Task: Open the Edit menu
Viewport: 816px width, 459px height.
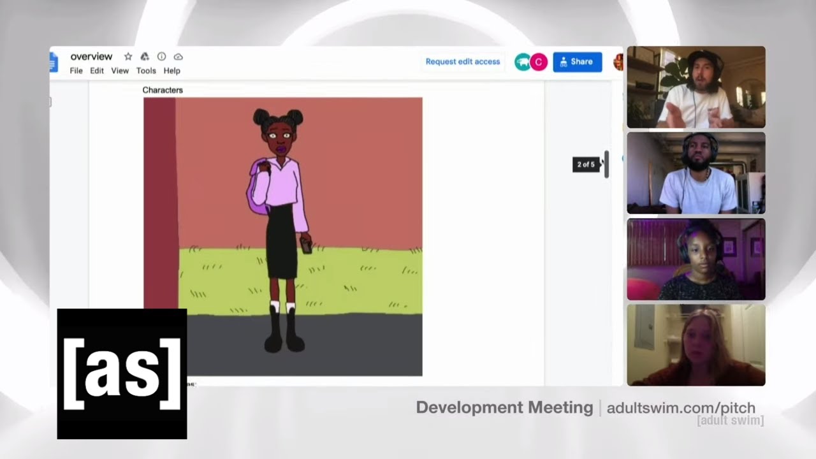Action: click(x=97, y=71)
